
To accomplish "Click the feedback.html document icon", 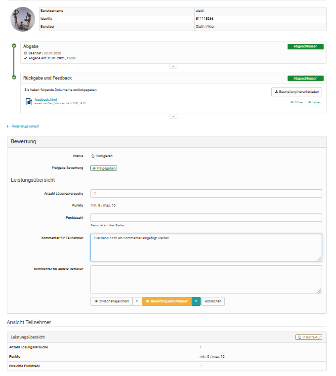I will (29, 101).
